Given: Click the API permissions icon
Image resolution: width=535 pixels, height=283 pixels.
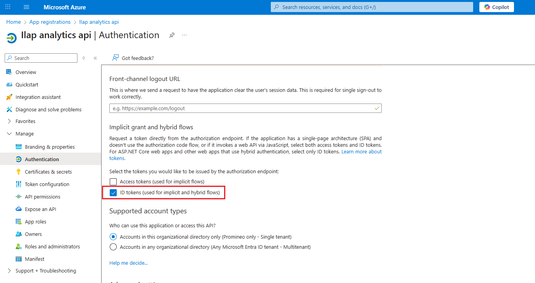Looking at the screenshot, I should click(18, 197).
